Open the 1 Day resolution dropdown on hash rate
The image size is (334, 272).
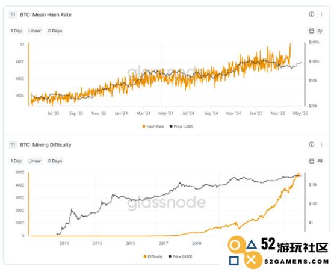coord(16,31)
